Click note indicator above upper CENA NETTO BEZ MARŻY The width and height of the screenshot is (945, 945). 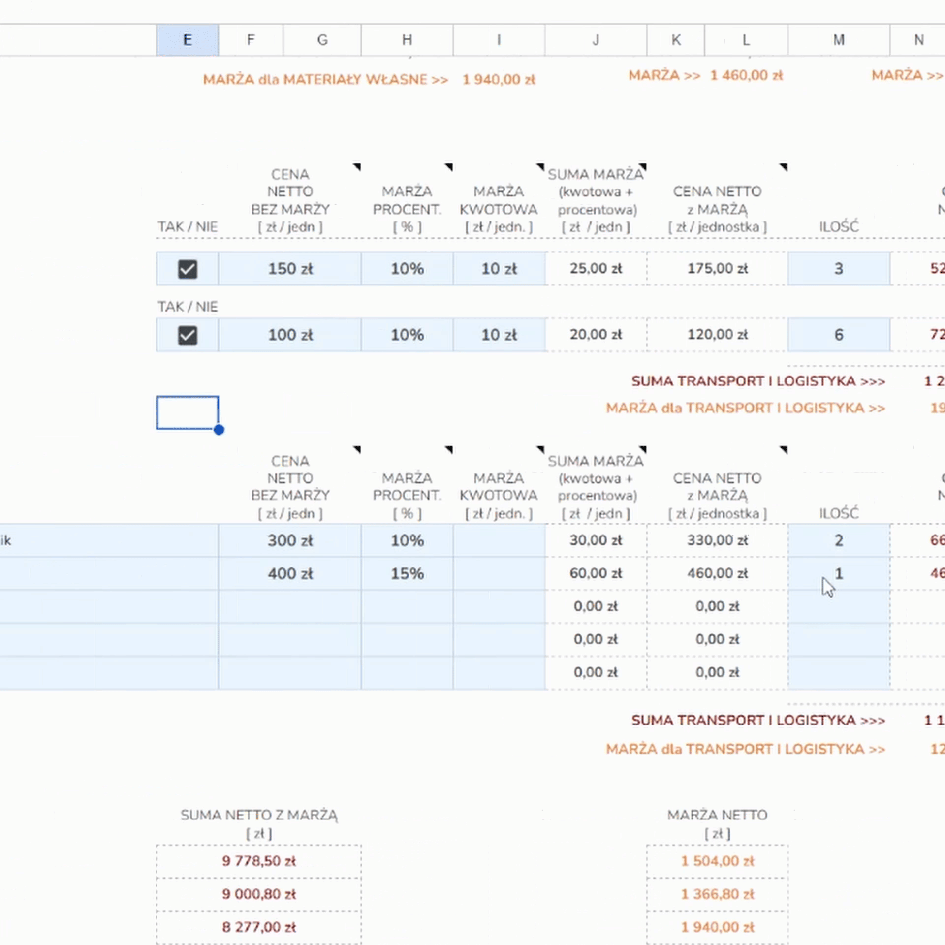pos(358,167)
